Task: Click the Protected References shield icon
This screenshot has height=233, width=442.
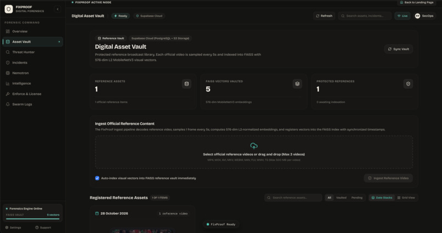Action: [x=408, y=84]
